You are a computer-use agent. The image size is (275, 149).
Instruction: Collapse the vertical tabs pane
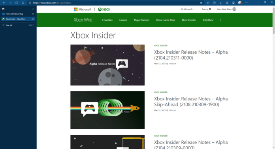click(x=33, y=9)
